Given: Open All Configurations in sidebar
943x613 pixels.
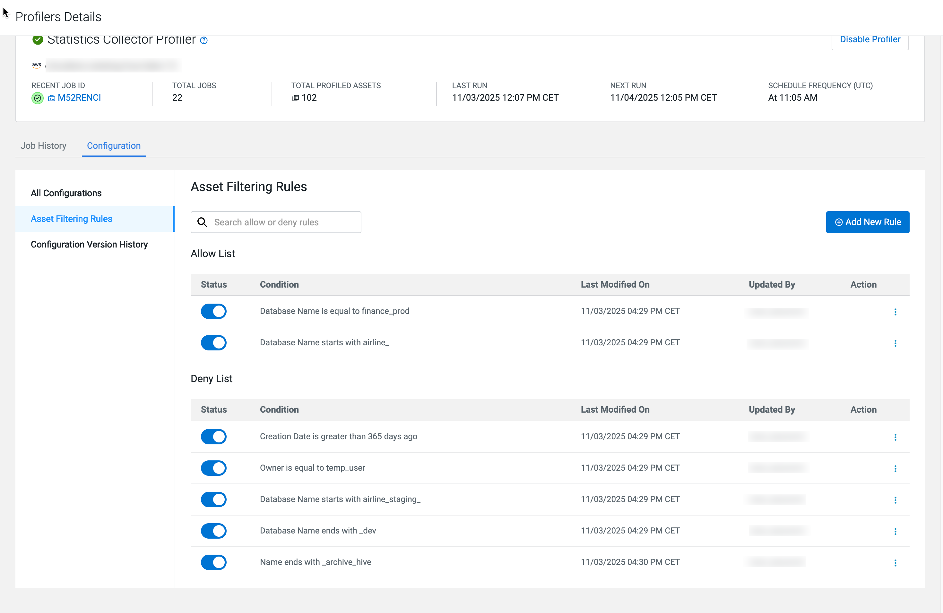Looking at the screenshot, I should coord(66,193).
